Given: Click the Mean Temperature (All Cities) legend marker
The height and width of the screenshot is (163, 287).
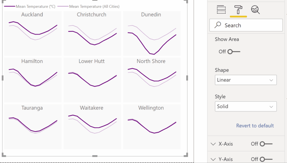Looking at the screenshot, I should pos(63,7).
